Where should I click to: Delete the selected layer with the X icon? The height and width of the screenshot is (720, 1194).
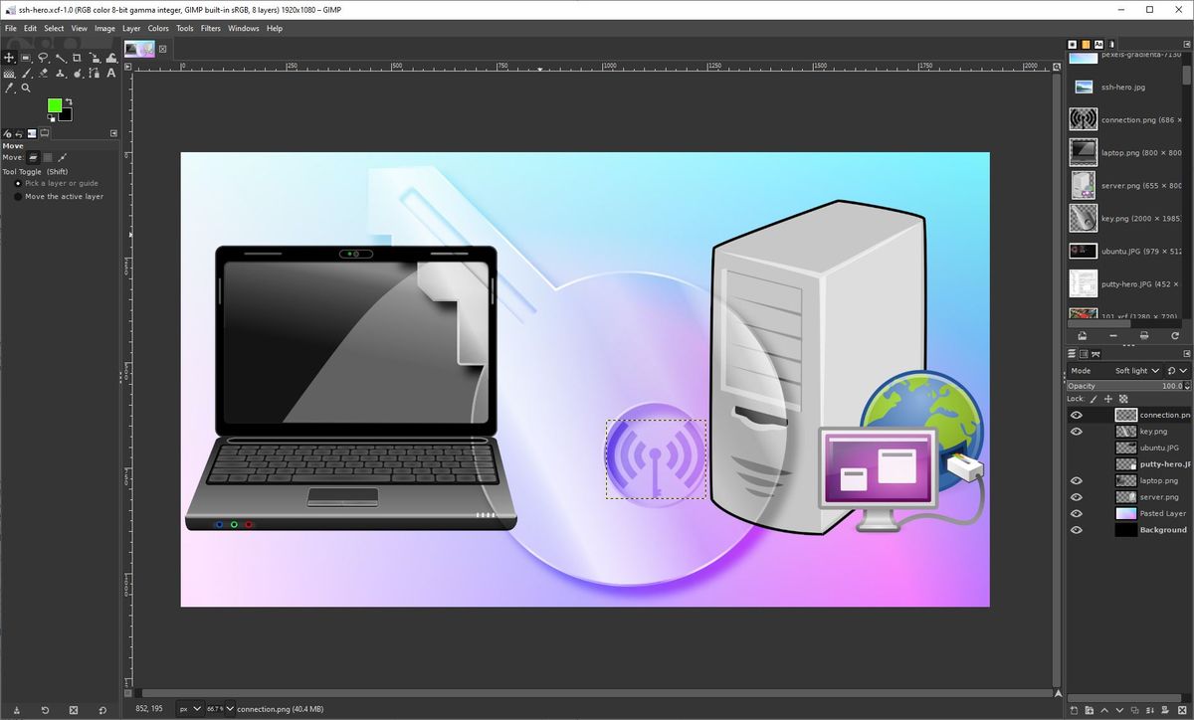[x=1182, y=710]
